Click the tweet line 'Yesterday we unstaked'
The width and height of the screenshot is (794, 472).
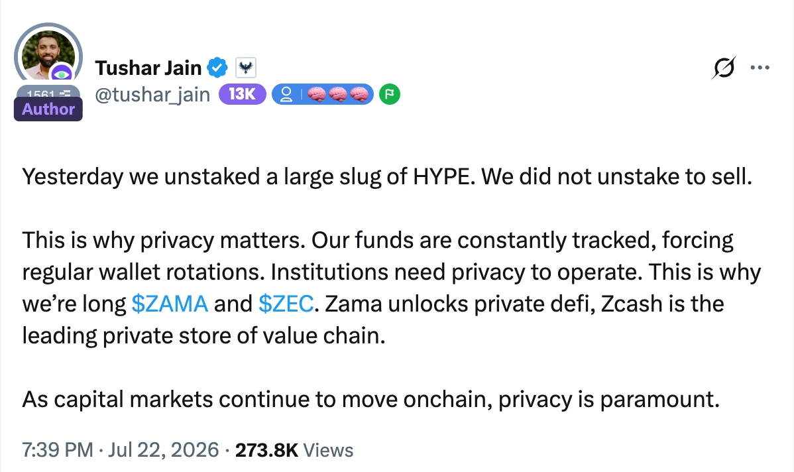(x=387, y=177)
